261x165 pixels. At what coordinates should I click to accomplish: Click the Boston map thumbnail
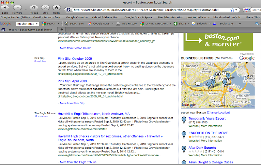pyautogui.click(x=218, y=85)
